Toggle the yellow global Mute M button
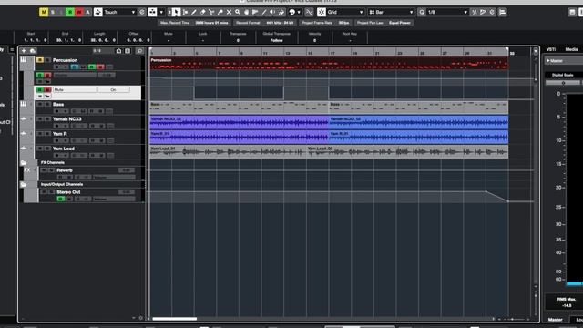This screenshot has height=328, width=583. (x=44, y=12)
